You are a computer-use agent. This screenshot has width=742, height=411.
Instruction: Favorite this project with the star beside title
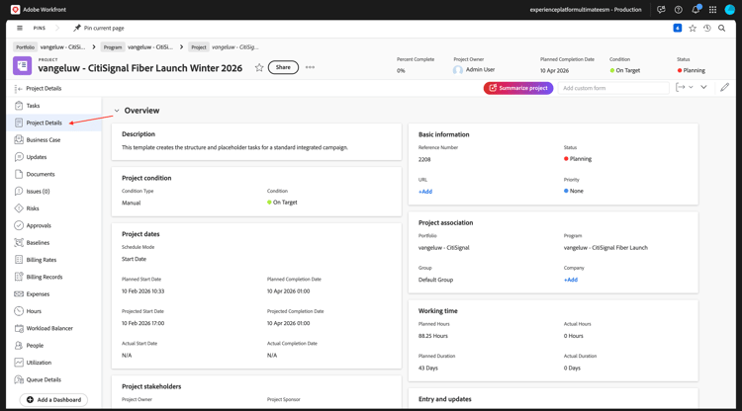259,67
